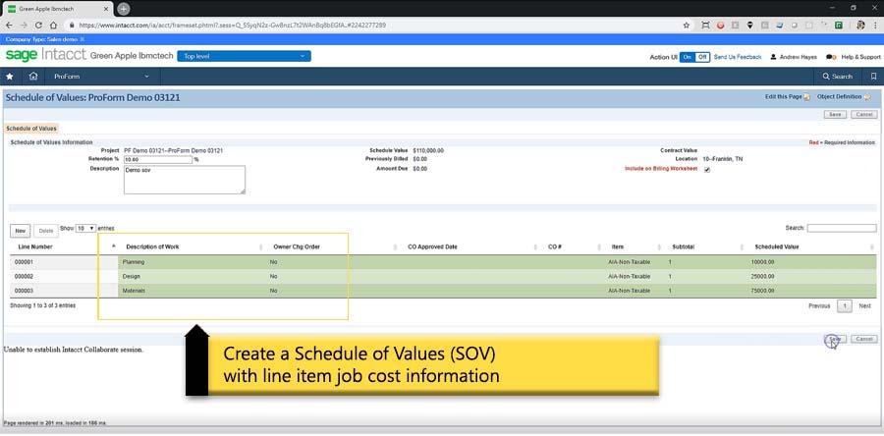Click the top Cancel button
This screenshot has height=436, width=884.
pos(863,114)
